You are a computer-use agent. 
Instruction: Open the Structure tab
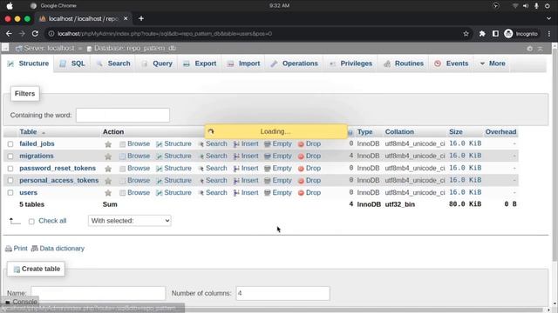pyautogui.click(x=29, y=63)
